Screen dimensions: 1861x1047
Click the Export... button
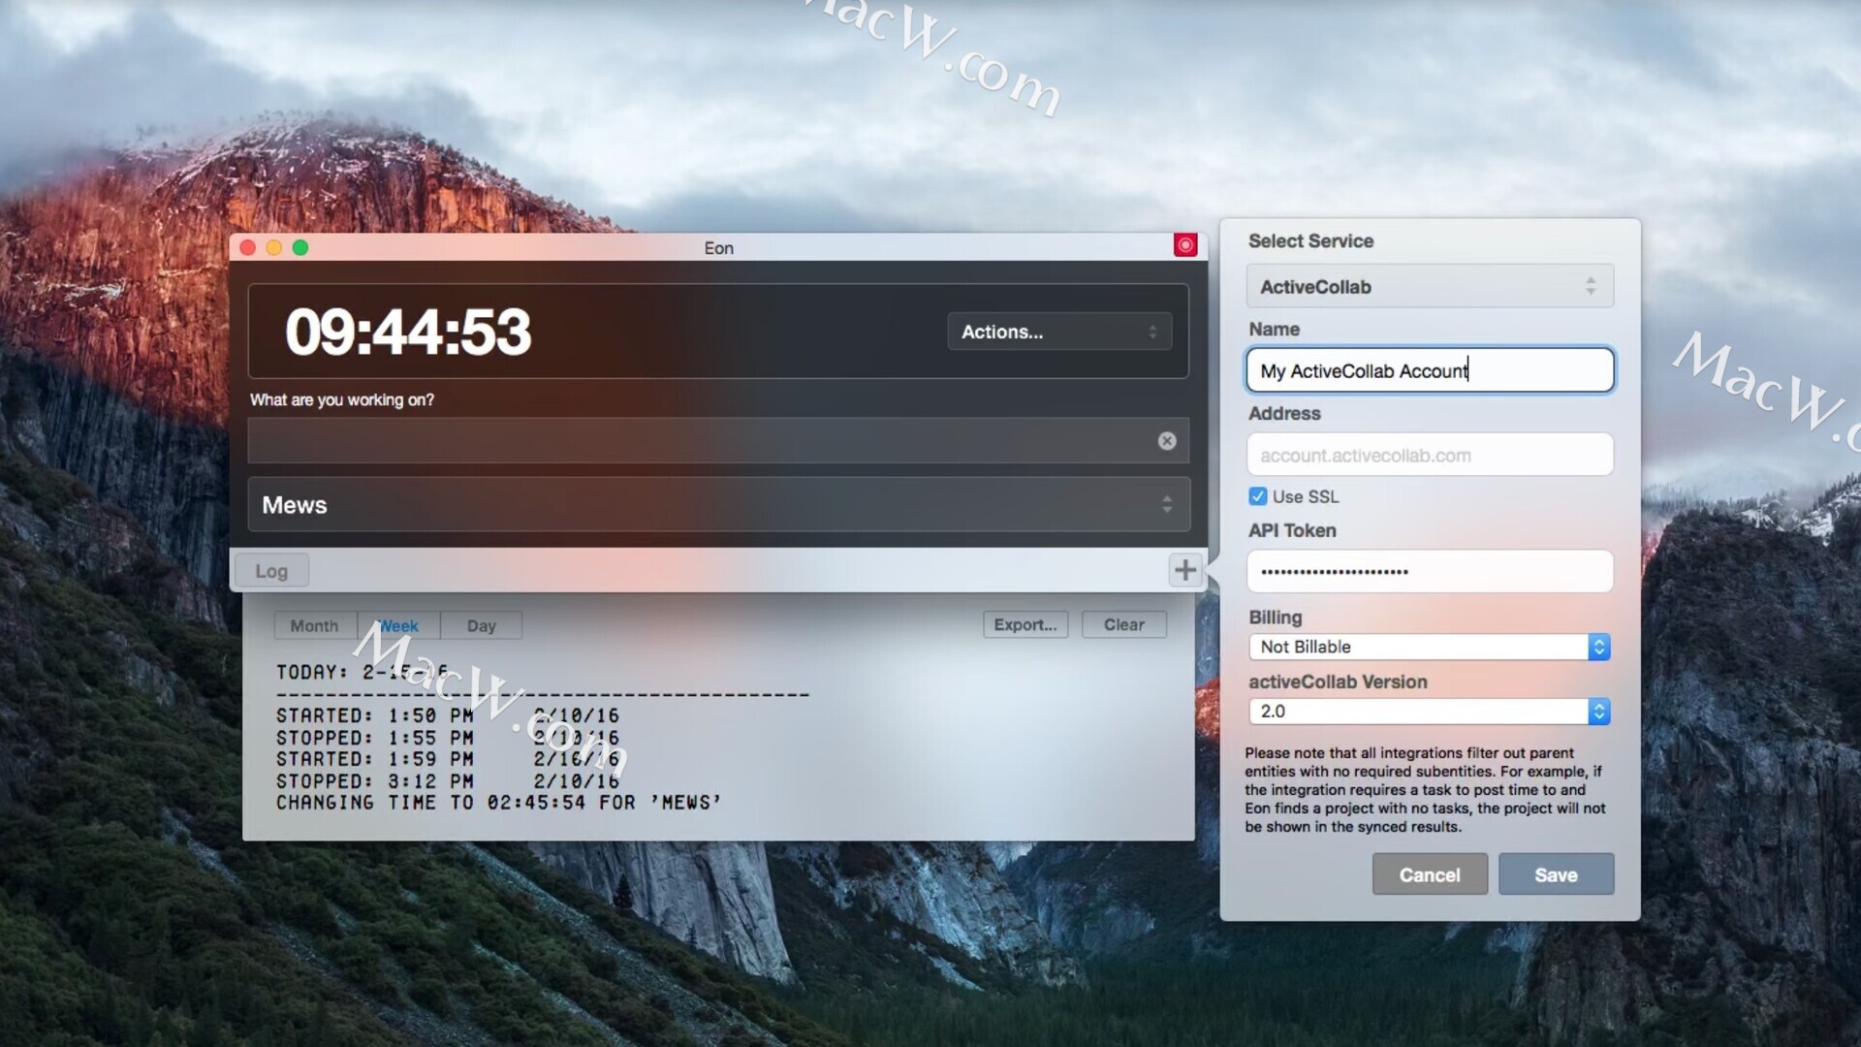click(x=1025, y=625)
